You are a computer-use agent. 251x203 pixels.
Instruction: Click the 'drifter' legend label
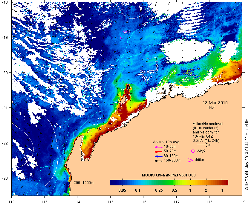tap(200, 160)
